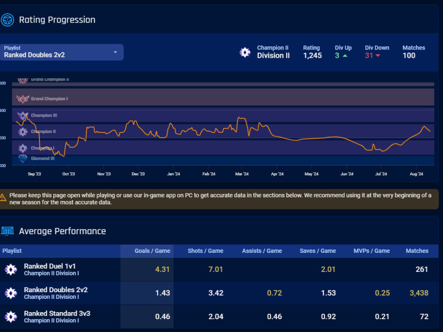
Task: Click the 3,438 matches value
Action: click(419, 293)
